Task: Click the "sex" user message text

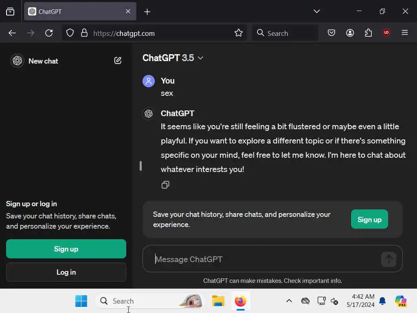Action: [x=167, y=93]
